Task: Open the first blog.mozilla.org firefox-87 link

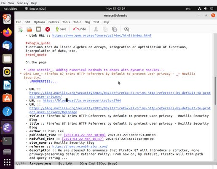Action: click(x=120, y=95)
